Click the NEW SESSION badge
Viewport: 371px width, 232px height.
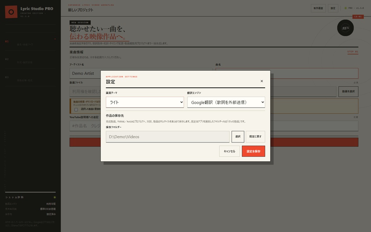(x=80, y=22)
